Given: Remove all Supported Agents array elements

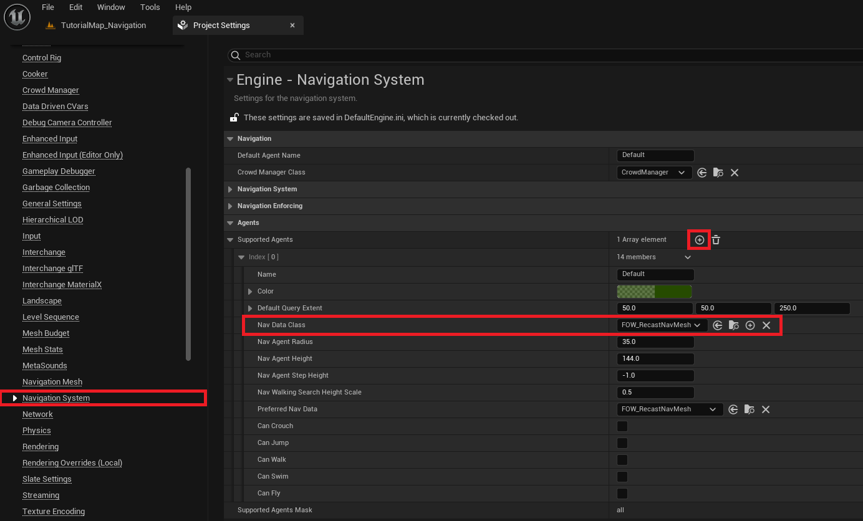Looking at the screenshot, I should click(x=716, y=240).
